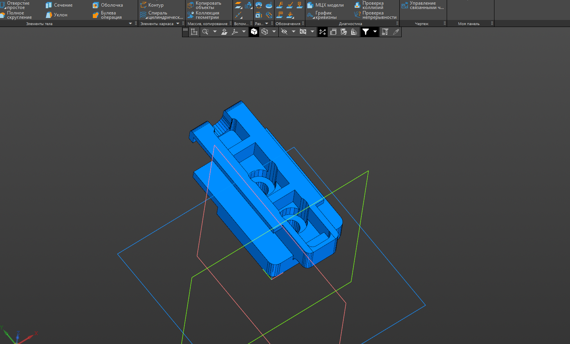This screenshot has width=570, height=344.
Task: Open the XYZ orientation dropdown arrow
Action: (x=244, y=32)
